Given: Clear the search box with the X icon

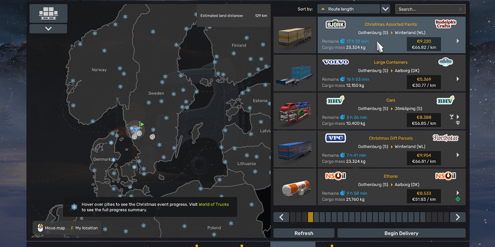Looking at the screenshot, I should click(460, 9).
